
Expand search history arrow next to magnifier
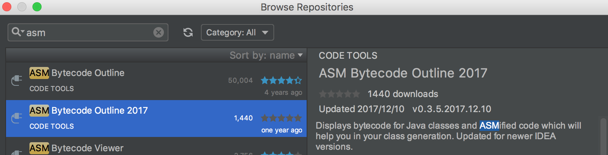point(23,32)
